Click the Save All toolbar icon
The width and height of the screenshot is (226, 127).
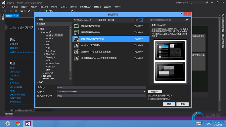(29, 11)
